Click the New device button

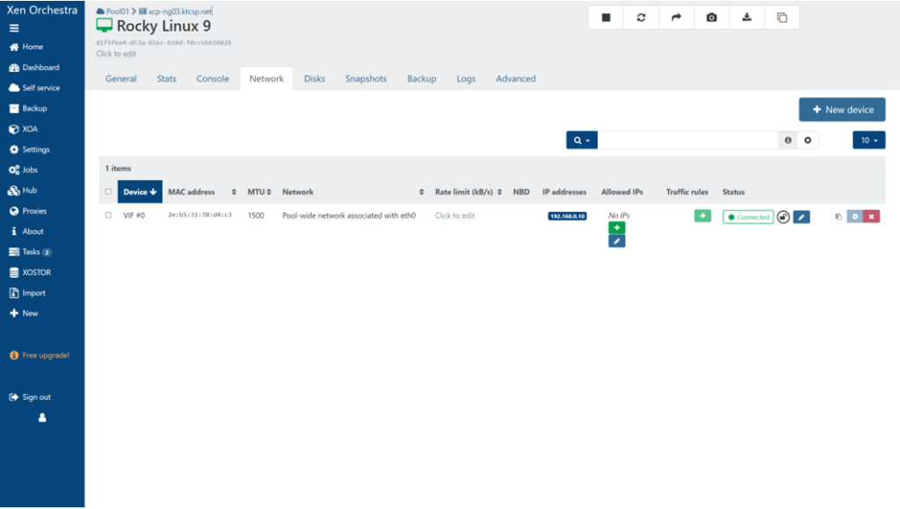click(x=841, y=109)
